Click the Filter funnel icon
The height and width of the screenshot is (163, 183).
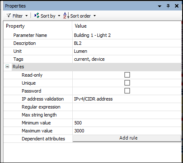pyautogui.click(x=9, y=16)
